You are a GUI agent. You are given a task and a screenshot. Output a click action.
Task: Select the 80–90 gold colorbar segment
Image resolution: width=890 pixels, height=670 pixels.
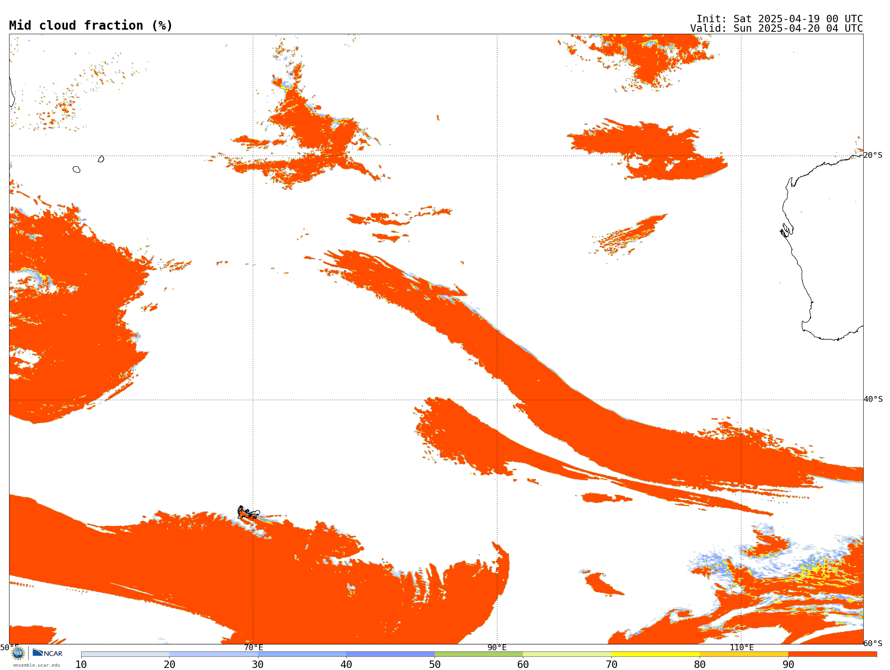tap(744, 654)
